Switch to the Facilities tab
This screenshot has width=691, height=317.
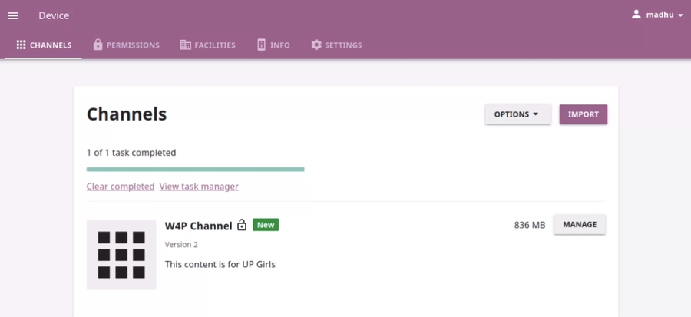coord(215,45)
